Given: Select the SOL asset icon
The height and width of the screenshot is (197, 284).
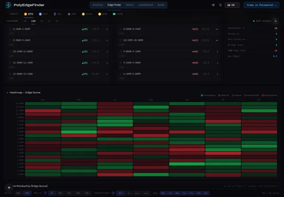Looking at the screenshot, I should point(55,14).
